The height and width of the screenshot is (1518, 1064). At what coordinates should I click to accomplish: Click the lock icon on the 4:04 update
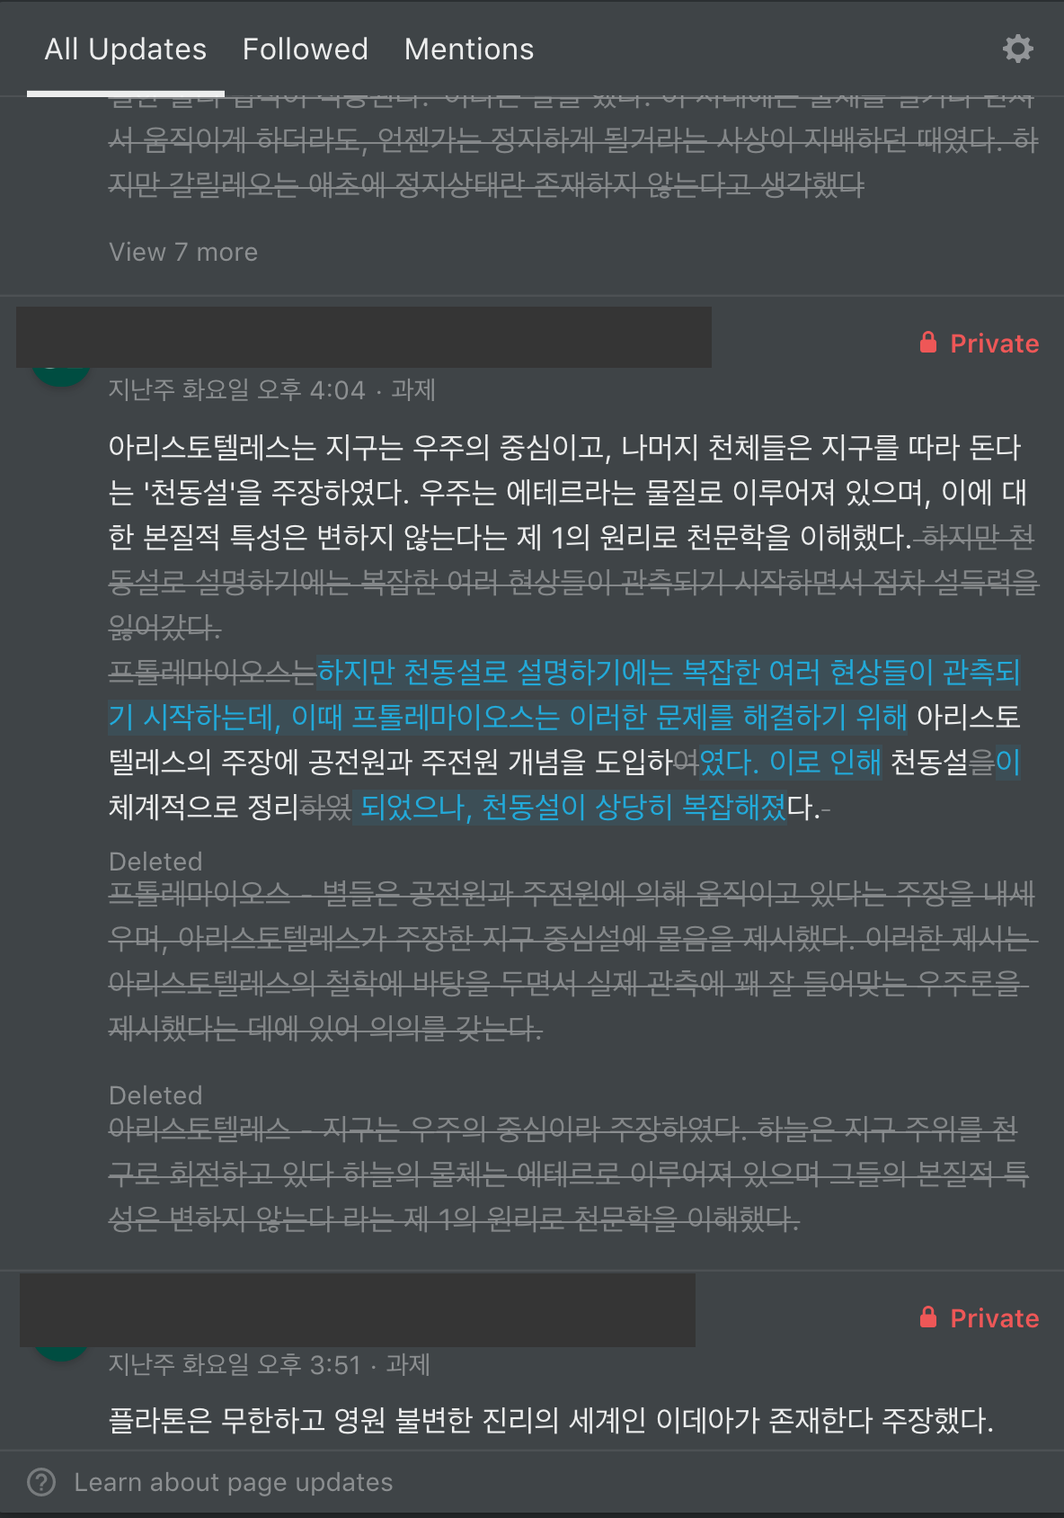pos(928,343)
